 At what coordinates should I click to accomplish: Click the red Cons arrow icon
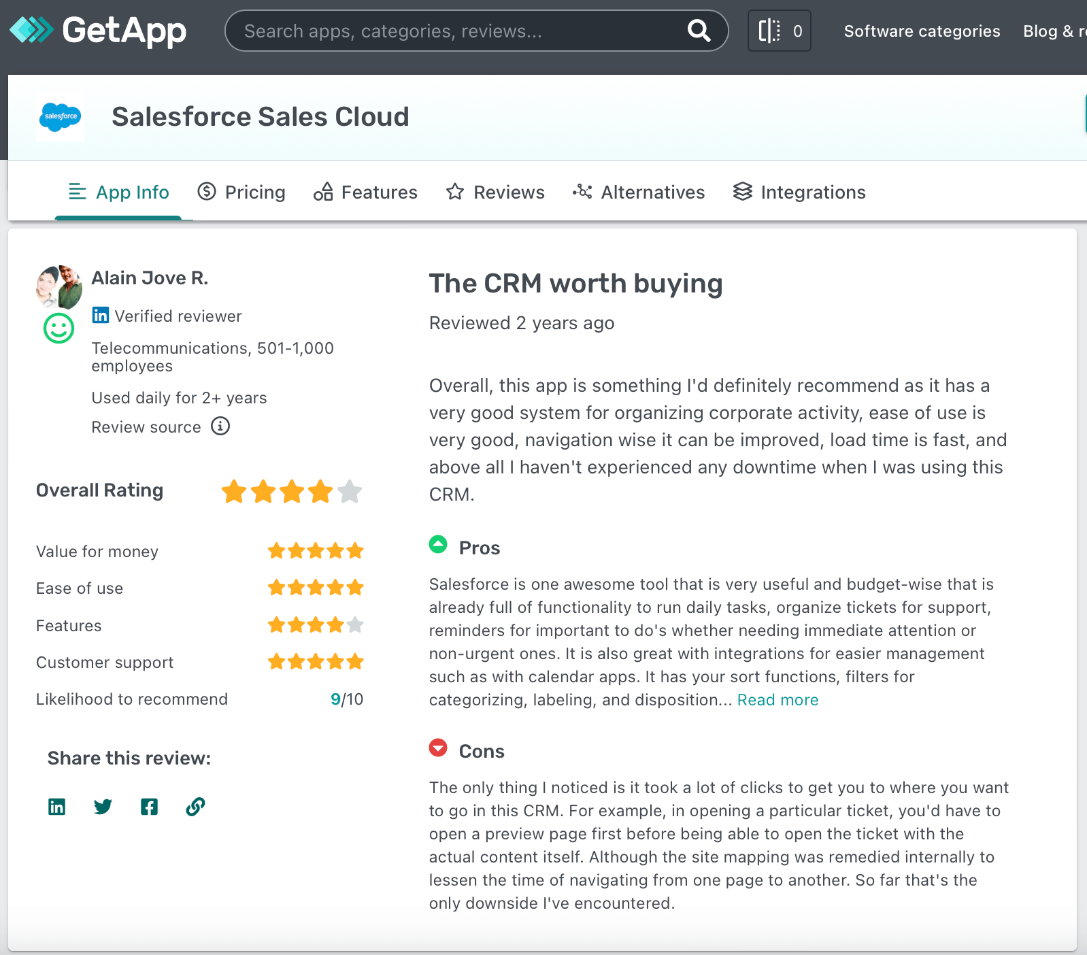[438, 748]
